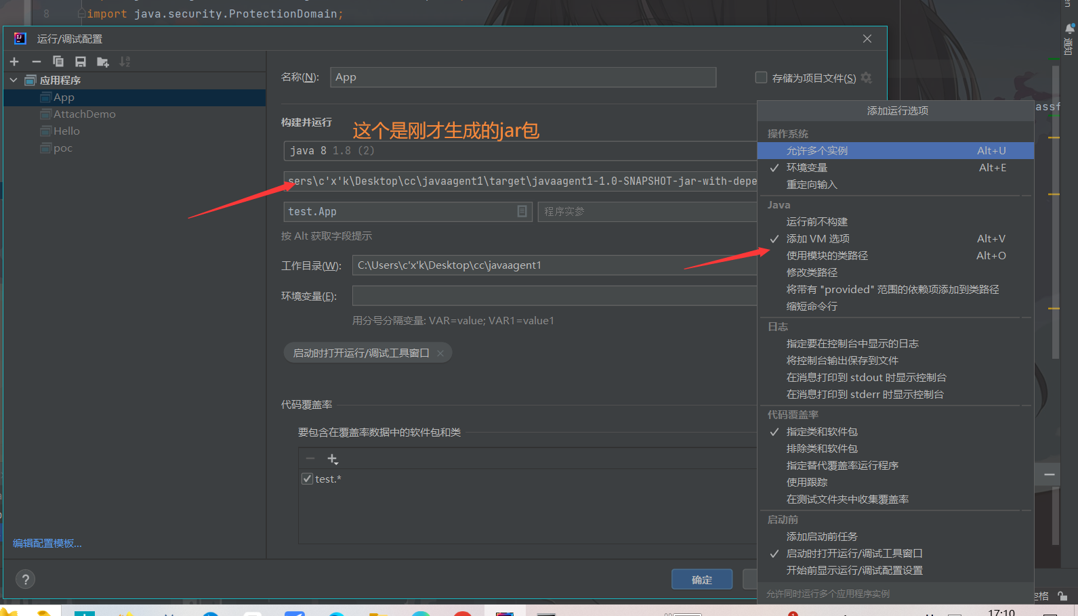Viewport: 1078px width, 616px height.
Task: Choose 运行前不构建 menu option
Action: (896, 221)
